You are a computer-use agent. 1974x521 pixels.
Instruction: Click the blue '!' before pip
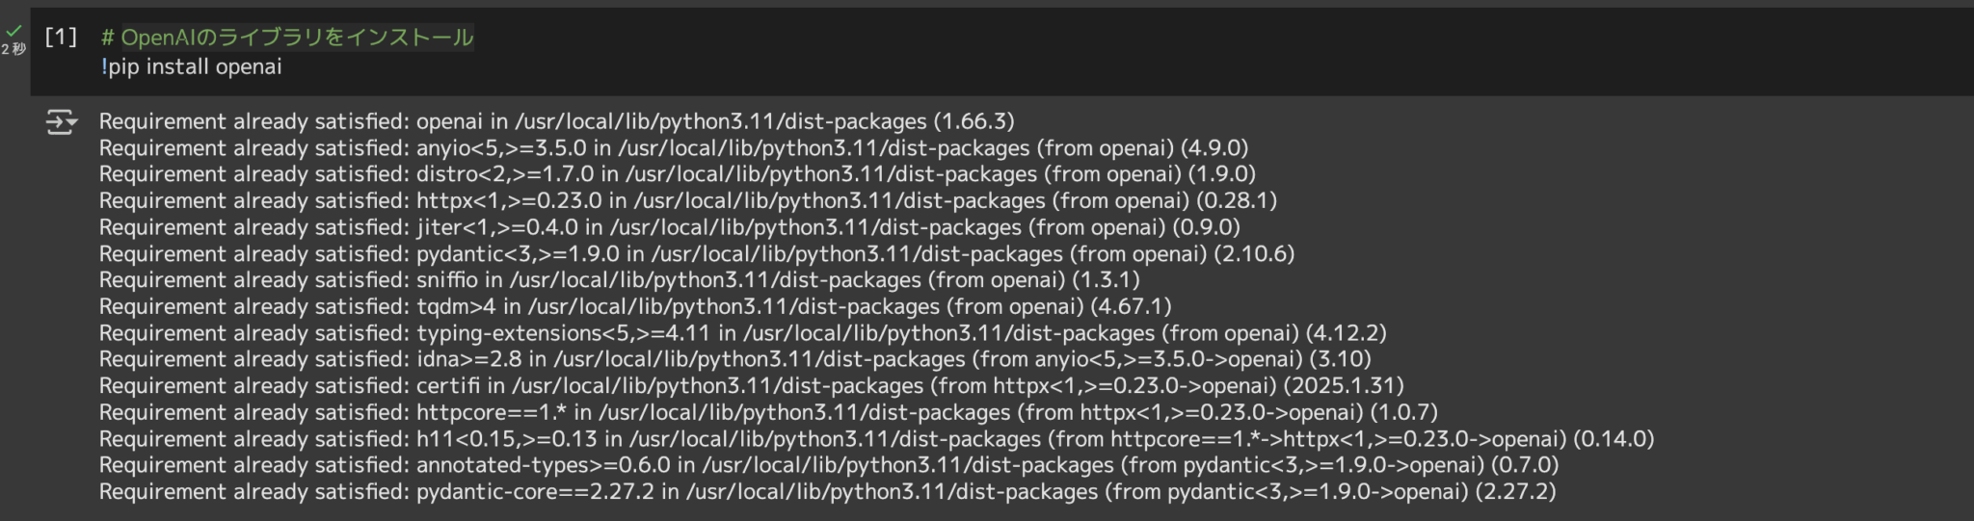point(104,66)
